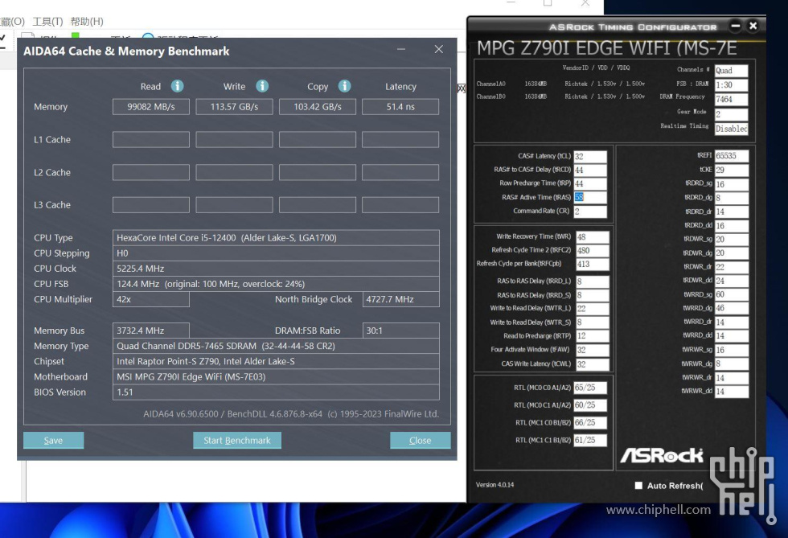The image size is (788, 538).
Task: Click the Memory Latency result 51.4 ns
Action: point(400,107)
